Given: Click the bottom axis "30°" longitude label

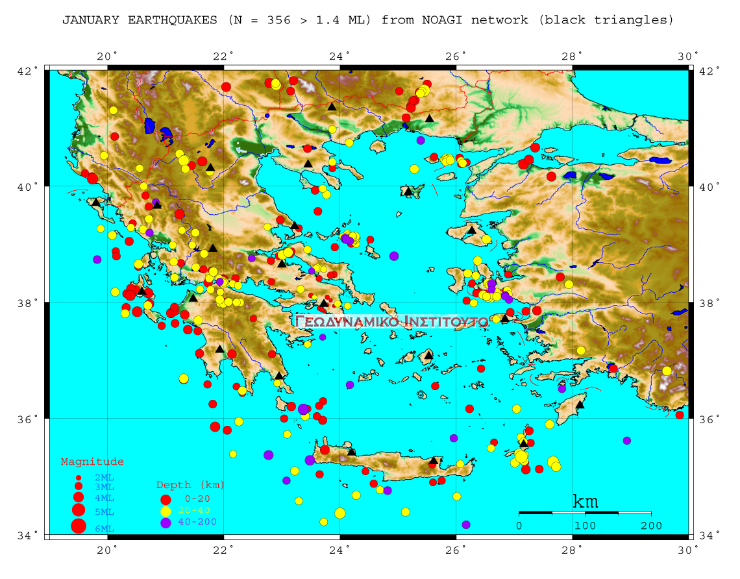Looking at the screenshot, I should pyautogui.click(x=688, y=550).
